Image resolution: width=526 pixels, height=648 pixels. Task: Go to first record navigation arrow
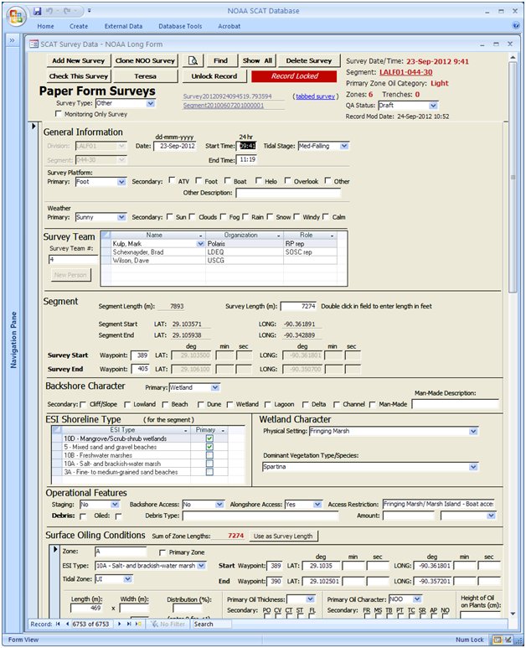58,624
